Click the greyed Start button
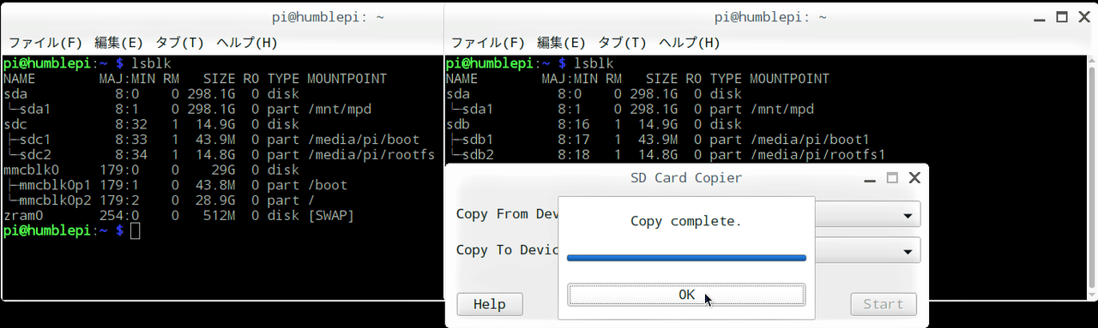 (884, 304)
